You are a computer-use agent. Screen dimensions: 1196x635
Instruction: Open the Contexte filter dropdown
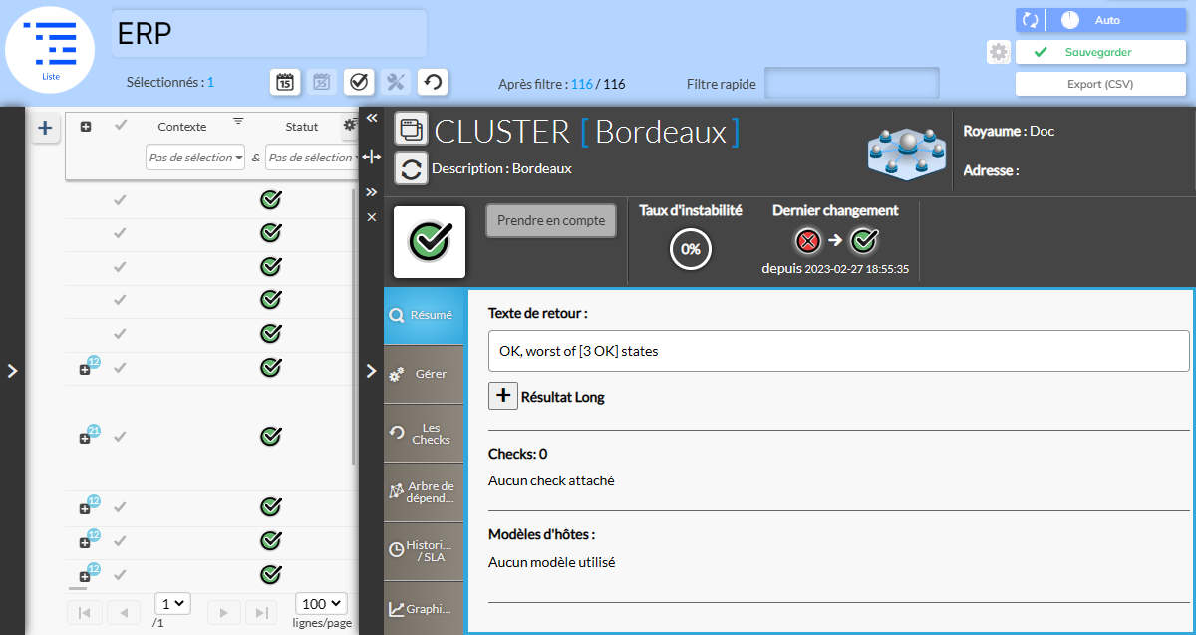pyautogui.click(x=195, y=158)
